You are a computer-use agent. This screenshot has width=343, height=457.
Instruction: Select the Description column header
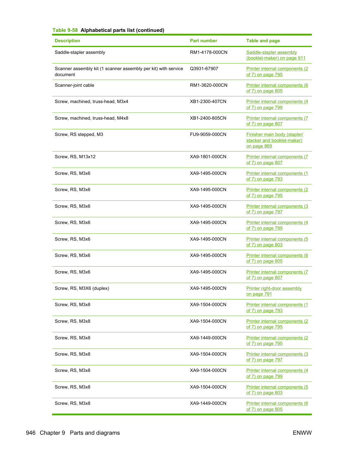67,41
